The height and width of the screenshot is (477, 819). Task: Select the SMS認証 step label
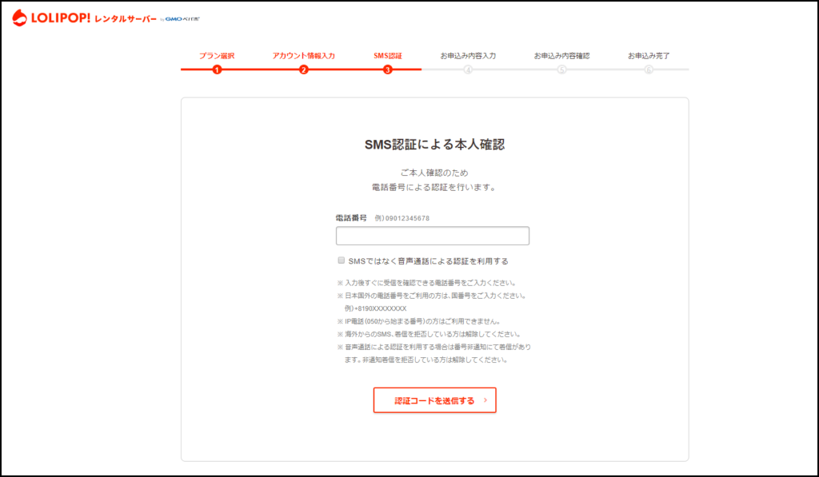point(388,56)
